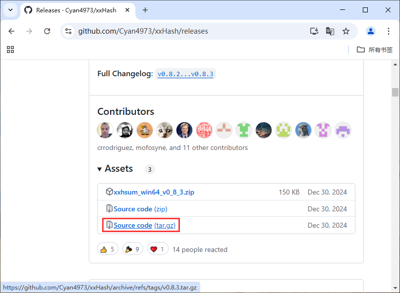Close the Releases xxHash tab
The image size is (400, 293).
[x=127, y=10]
